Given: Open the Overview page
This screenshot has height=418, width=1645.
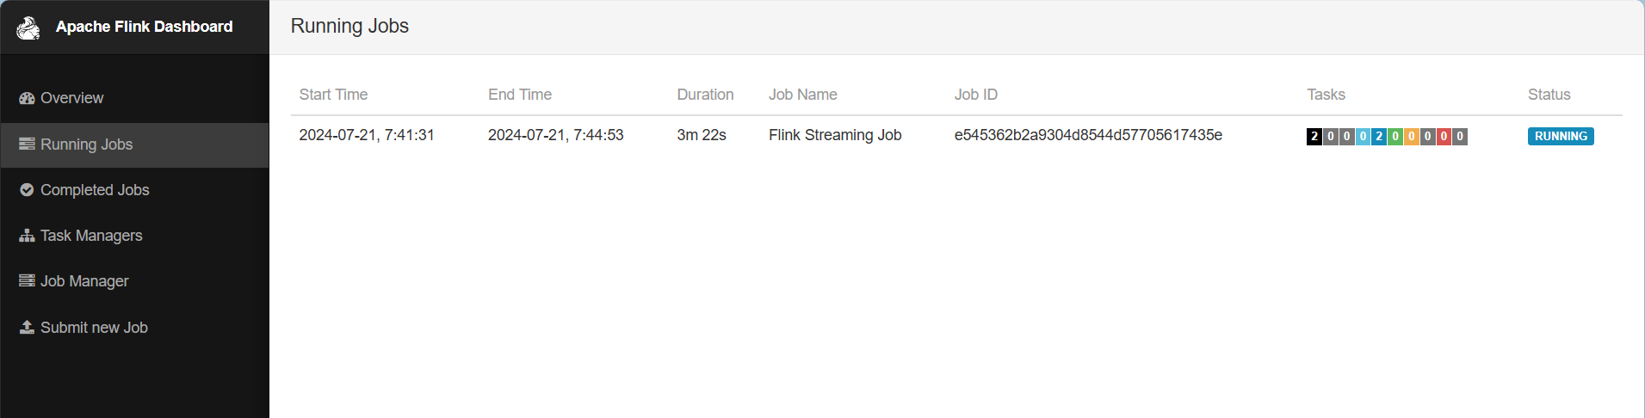Looking at the screenshot, I should pyautogui.click(x=71, y=98).
